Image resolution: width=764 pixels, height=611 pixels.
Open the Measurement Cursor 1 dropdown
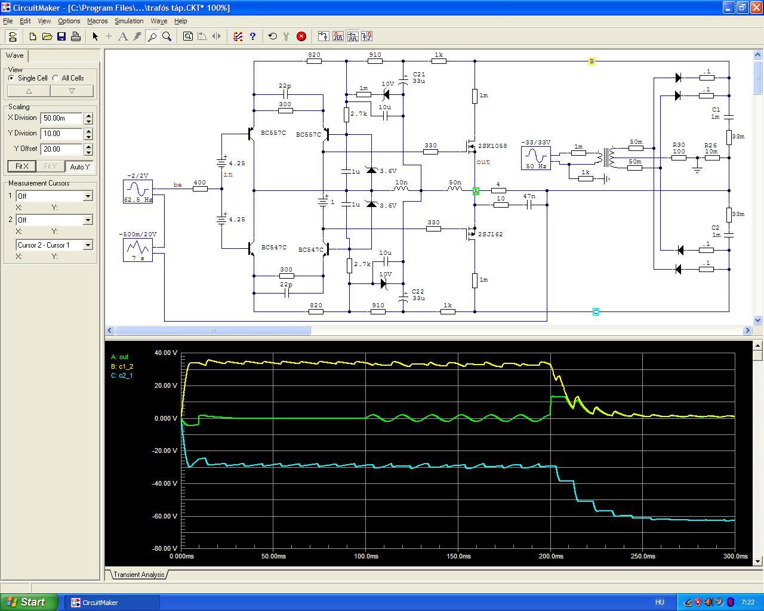tap(88, 196)
